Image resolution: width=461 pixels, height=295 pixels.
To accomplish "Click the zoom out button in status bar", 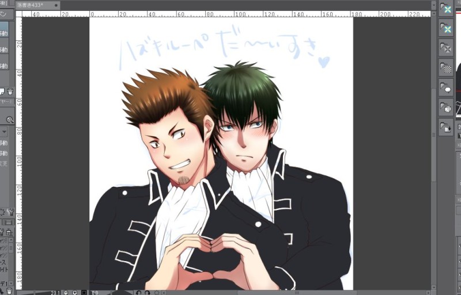I will coord(66,293).
